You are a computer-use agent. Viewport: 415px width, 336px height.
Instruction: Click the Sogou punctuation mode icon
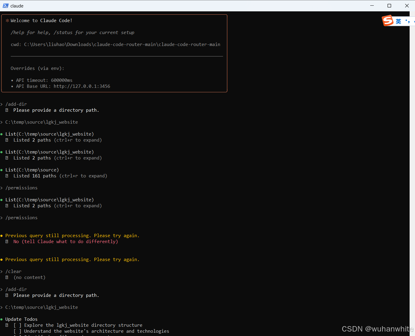pos(408,21)
